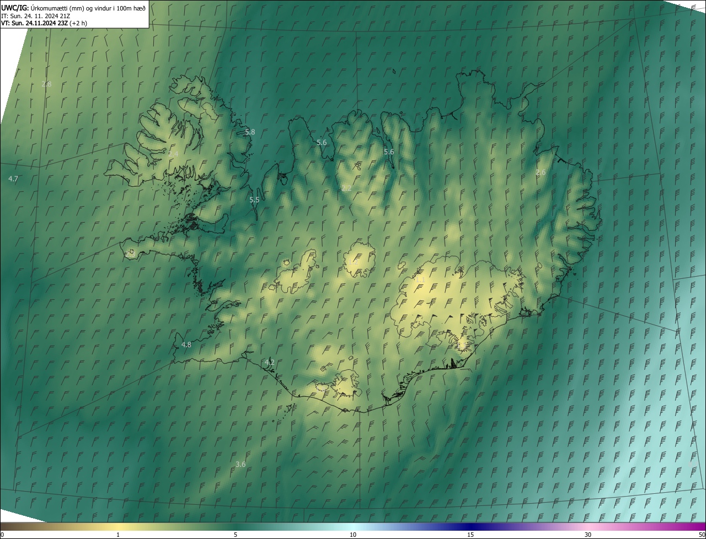
Task: Click the 2.4 value label in the Westfjords
Action: pos(173,154)
